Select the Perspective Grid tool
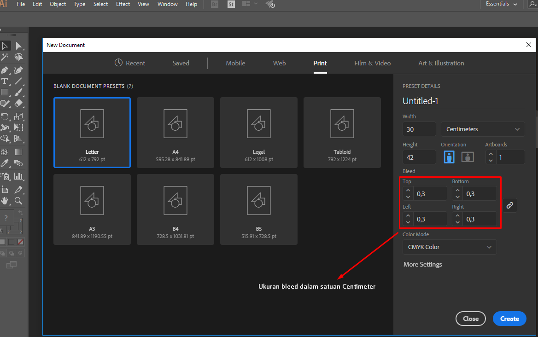Image resolution: width=538 pixels, height=337 pixels. click(x=18, y=139)
